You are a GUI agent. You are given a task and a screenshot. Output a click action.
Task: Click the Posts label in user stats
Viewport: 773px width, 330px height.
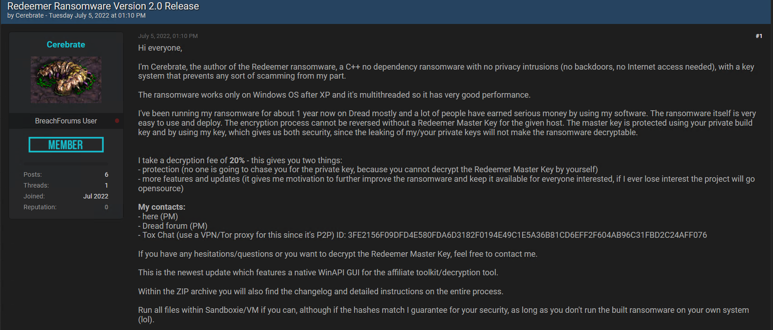(x=33, y=174)
